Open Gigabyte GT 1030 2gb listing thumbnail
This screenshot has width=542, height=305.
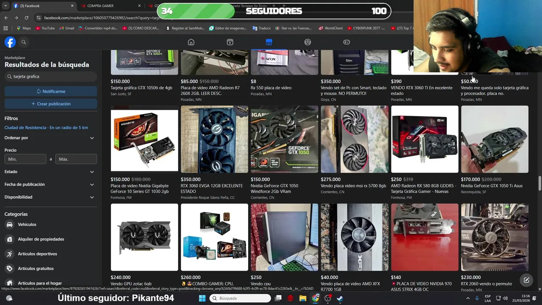tap(144, 139)
